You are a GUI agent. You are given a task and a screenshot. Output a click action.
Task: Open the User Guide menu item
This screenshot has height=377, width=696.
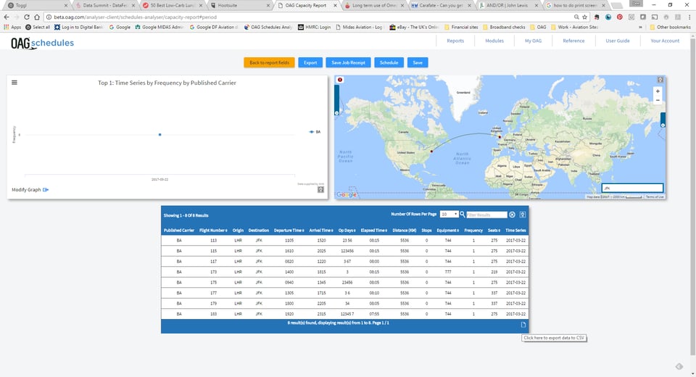(618, 41)
